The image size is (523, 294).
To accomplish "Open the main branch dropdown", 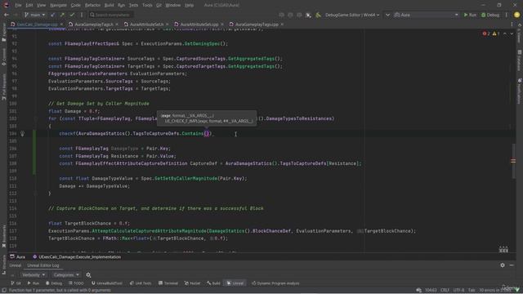I will click(34, 15).
